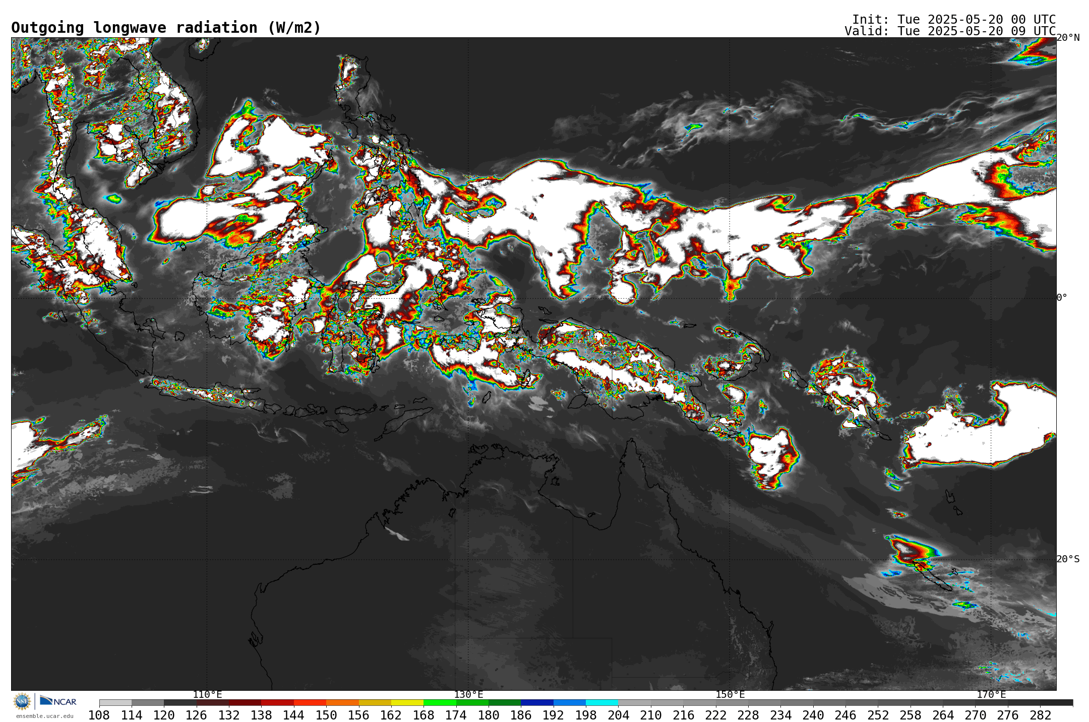1089x722 pixels.
Task: Click the colorbar value 174
Action: click(456, 715)
